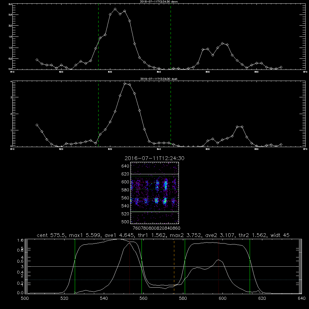Click the '580' label on bottom plot x-axis
This screenshot has height=309, width=309.
point(183,298)
